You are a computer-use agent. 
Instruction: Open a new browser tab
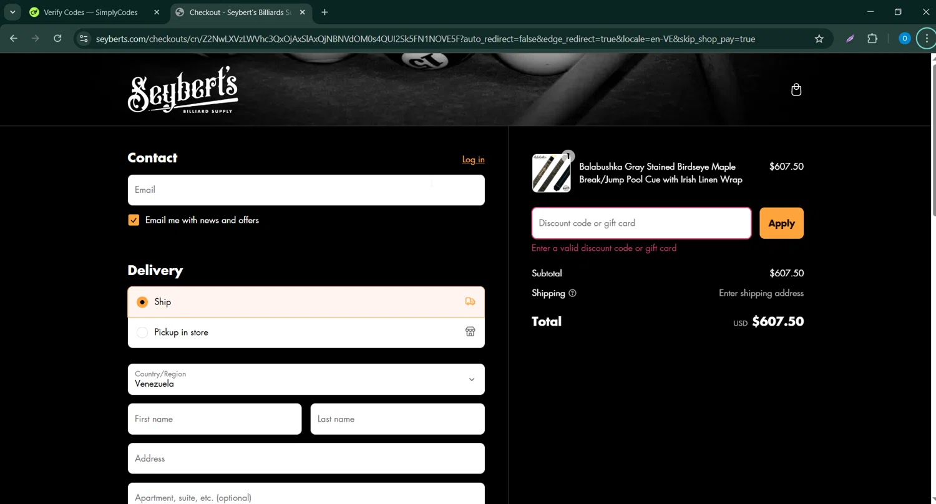[x=324, y=12]
